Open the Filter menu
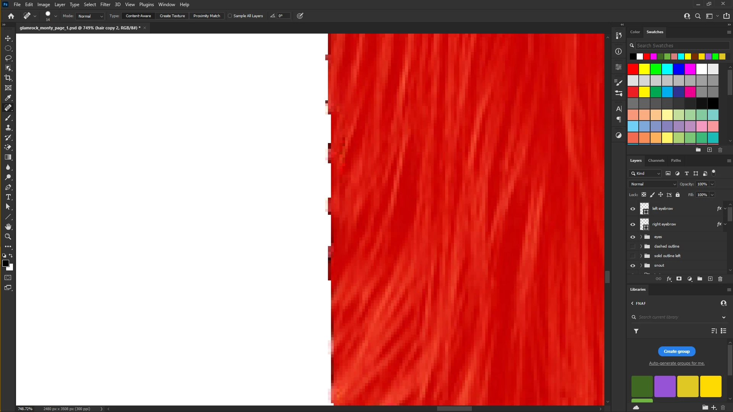The height and width of the screenshot is (412, 733). 105,5
